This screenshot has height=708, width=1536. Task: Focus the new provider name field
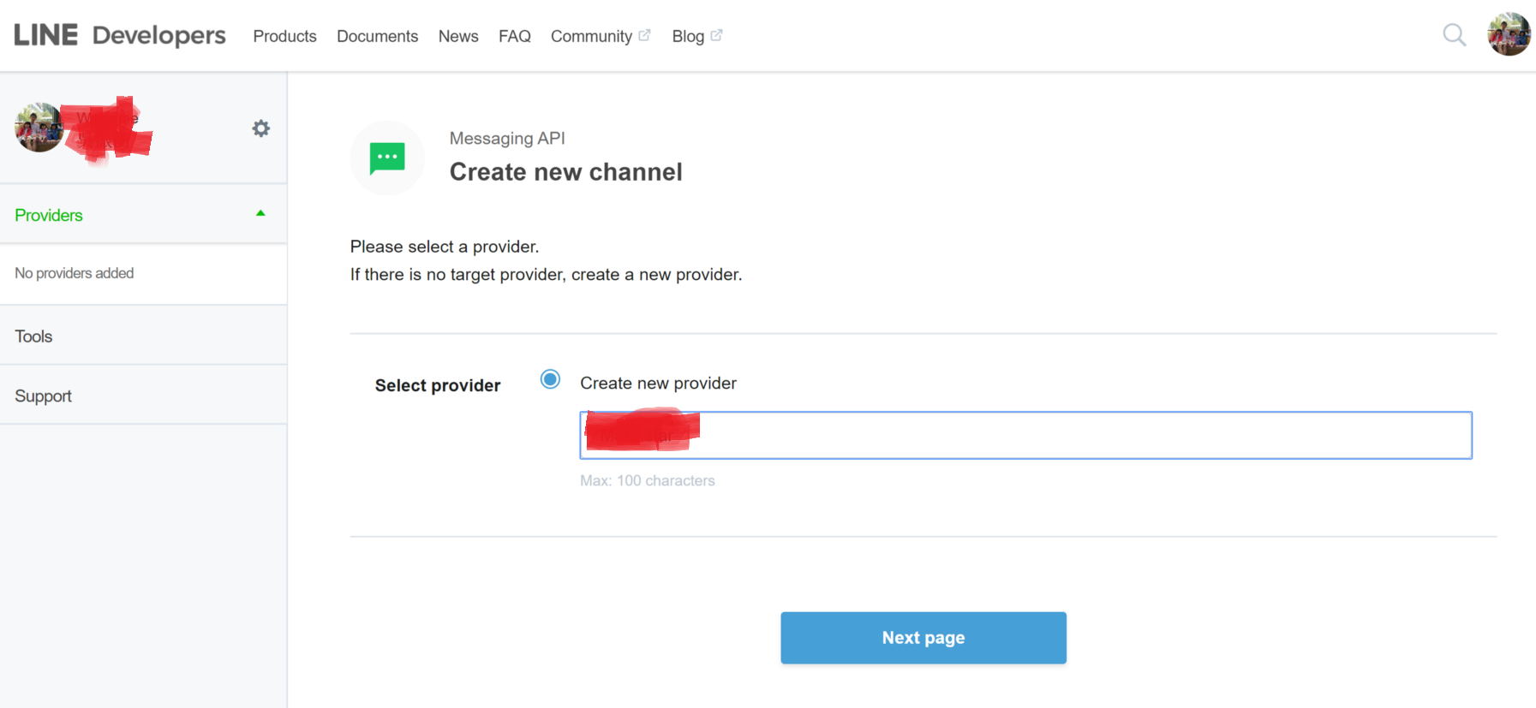coord(1025,435)
